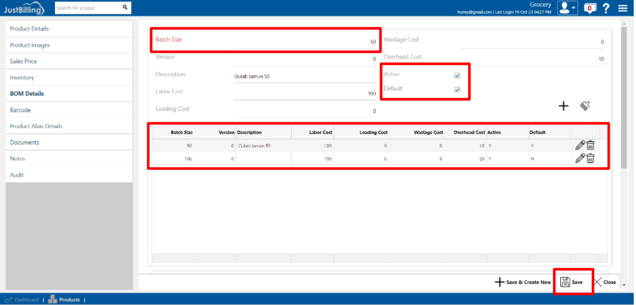Toggle the Default checkbox

[x=457, y=89]
